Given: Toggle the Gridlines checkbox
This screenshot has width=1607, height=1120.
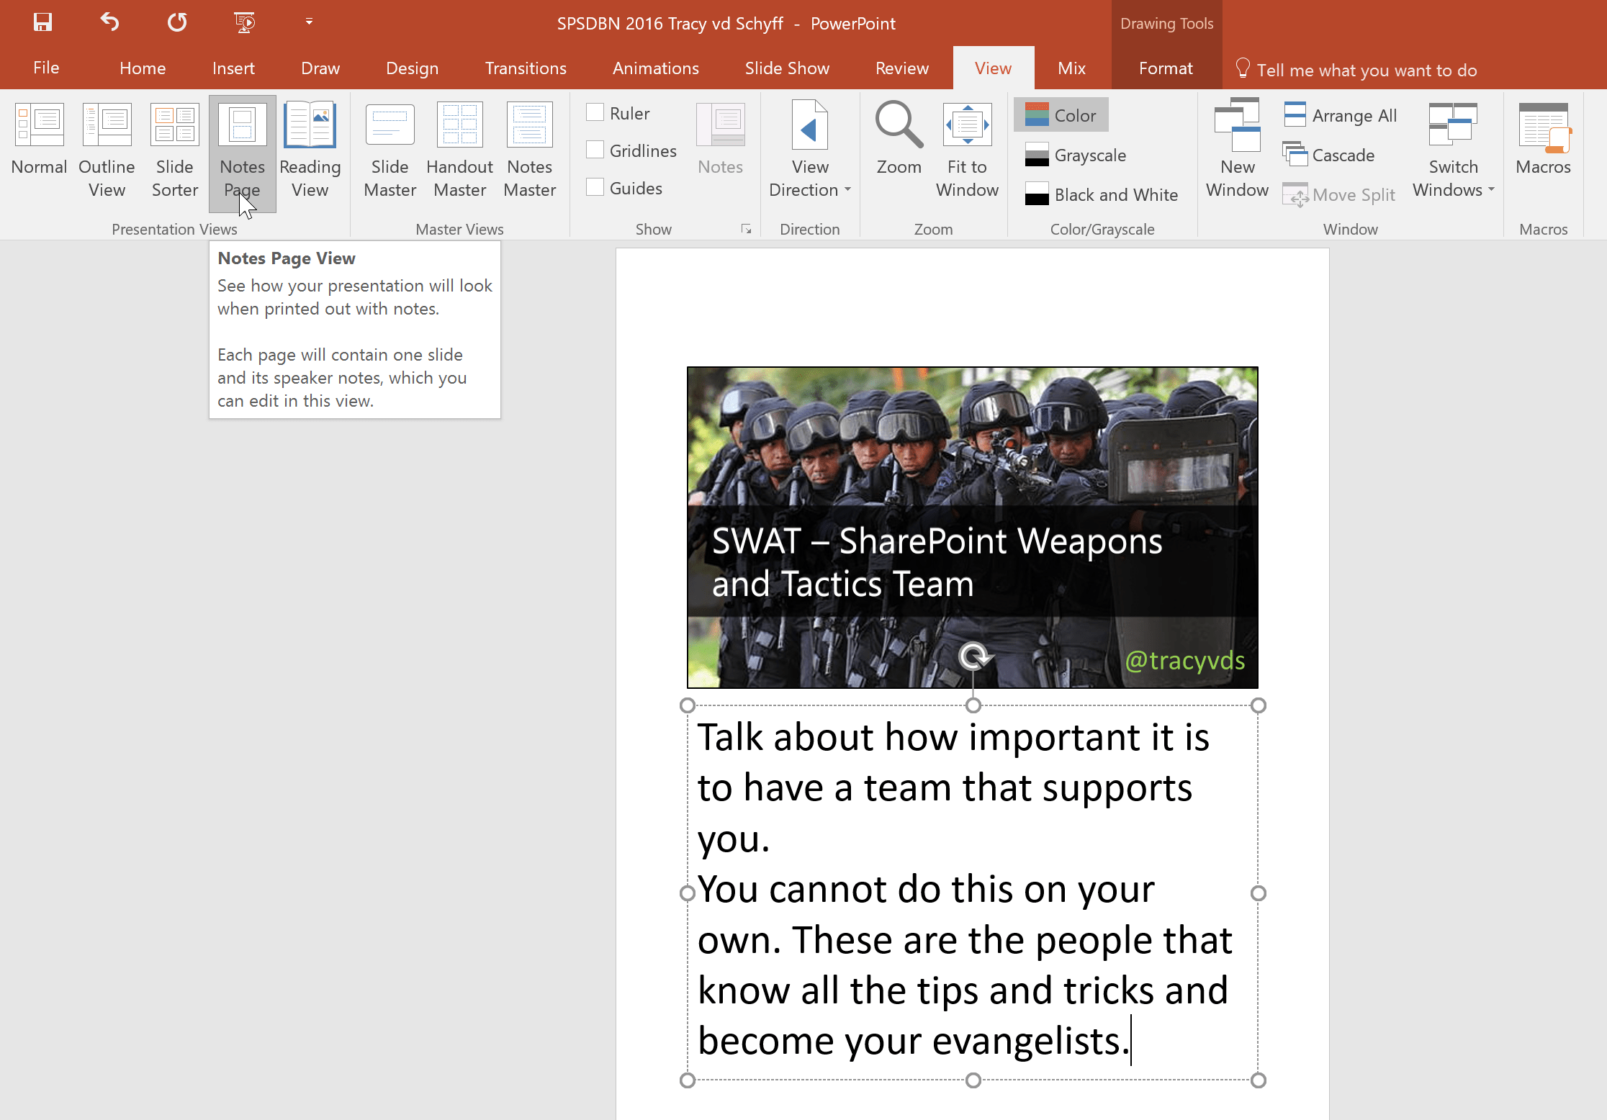Looking at the screenshot, I should (x=595, y=150).
